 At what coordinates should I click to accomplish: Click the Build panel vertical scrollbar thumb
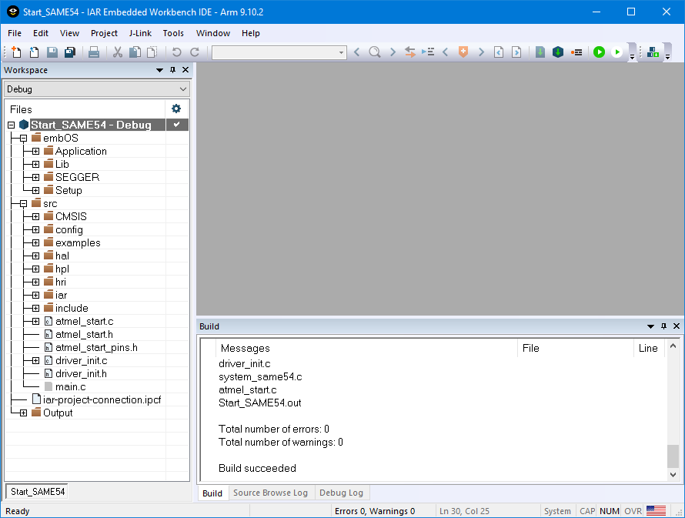click(x=673, y=456)
